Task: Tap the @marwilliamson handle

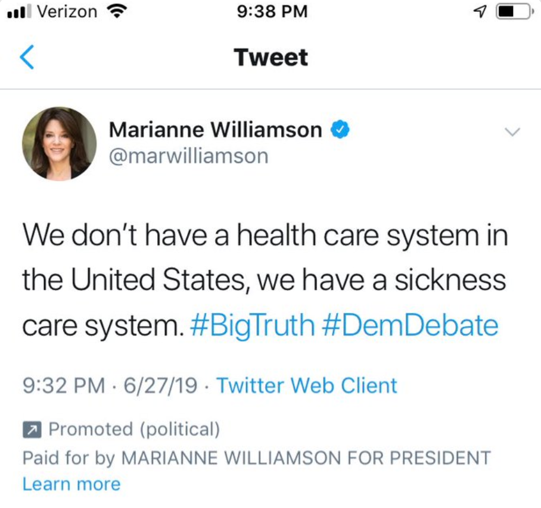Action: point(188,156)
